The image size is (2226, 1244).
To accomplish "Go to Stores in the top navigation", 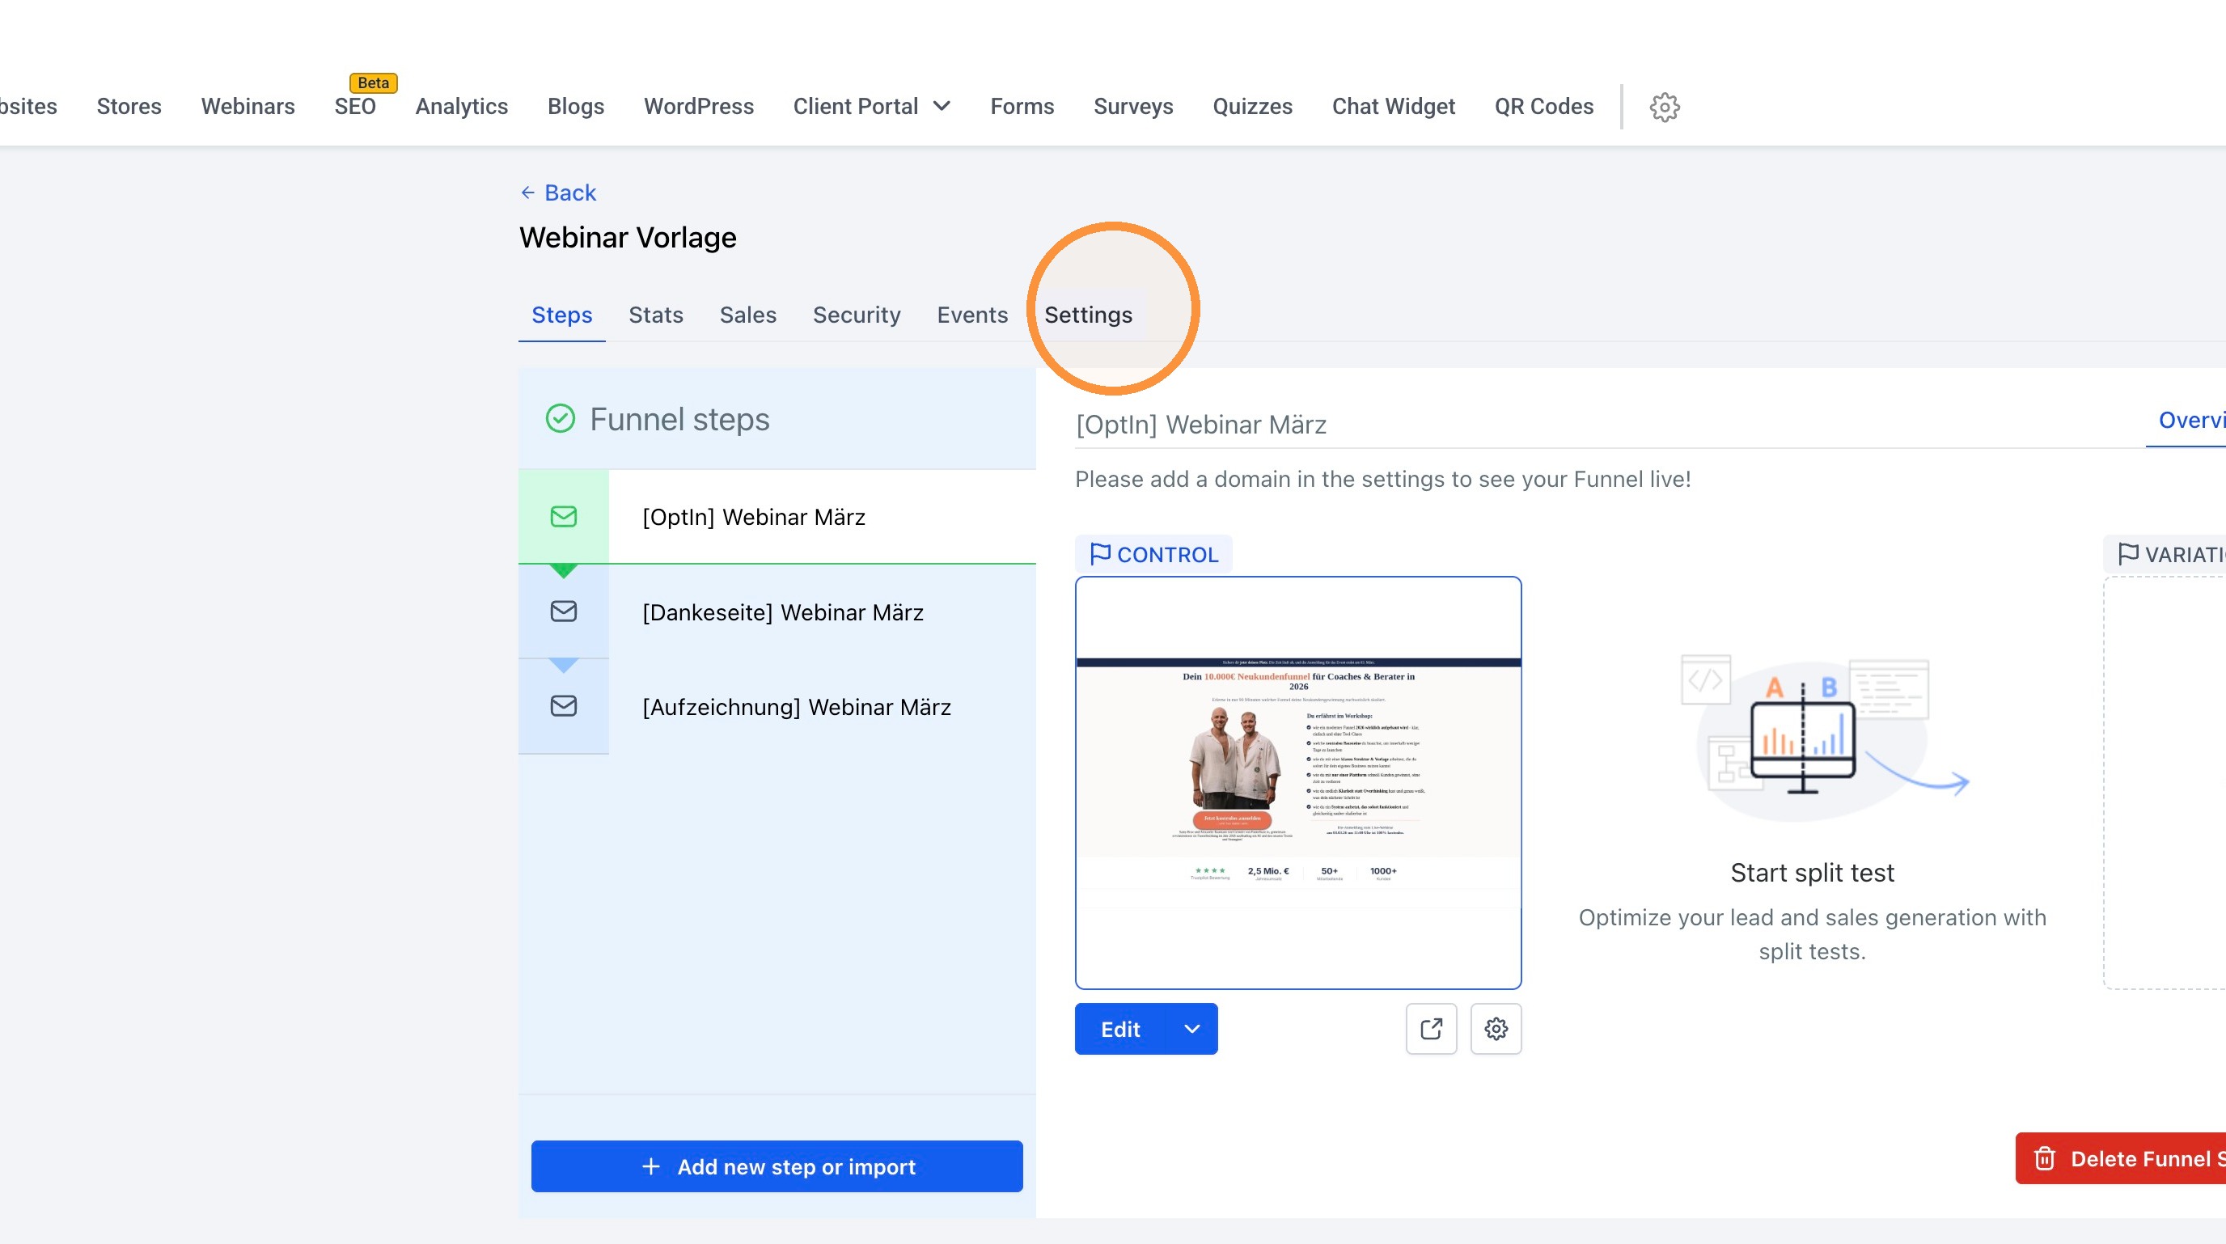I will click(129, 106).
